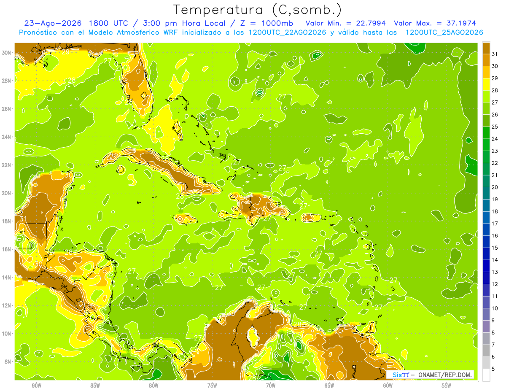Click the "ONAMET/REP.DOM." credit label

[445, 375]
